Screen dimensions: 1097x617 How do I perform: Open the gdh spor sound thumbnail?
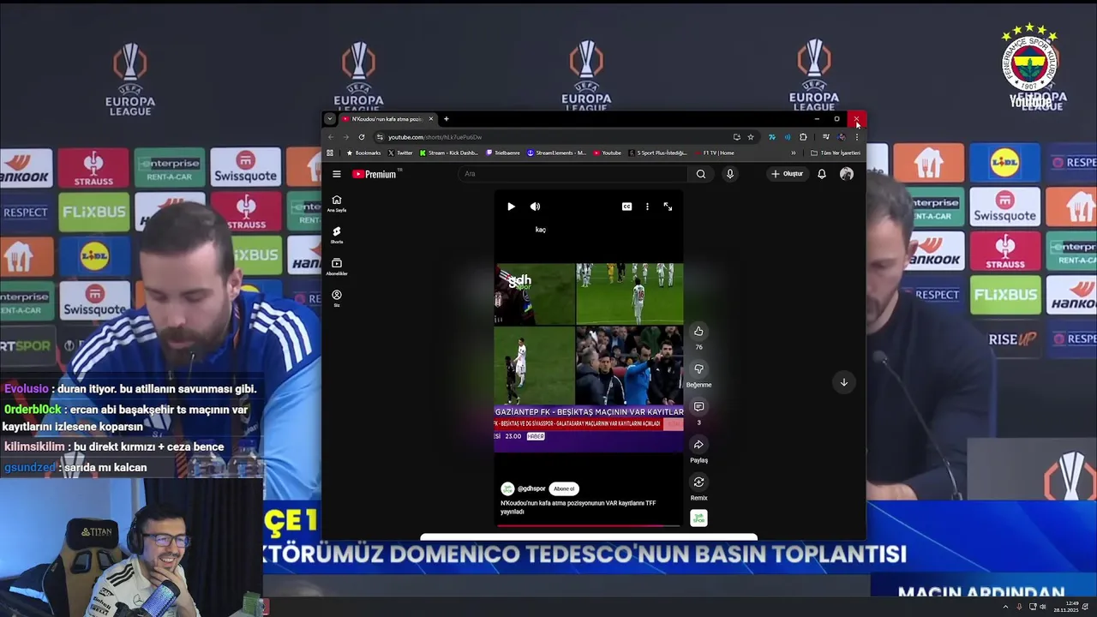tap(698, 518)
